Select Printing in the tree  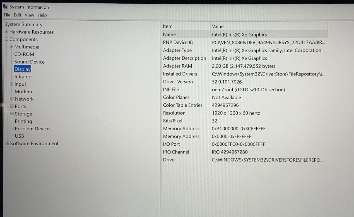click(23, 121)
